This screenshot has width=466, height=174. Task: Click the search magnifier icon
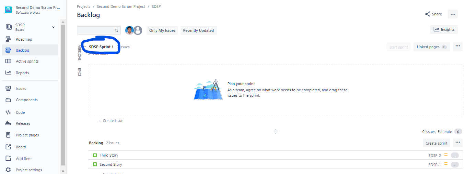tap(116, 30)
